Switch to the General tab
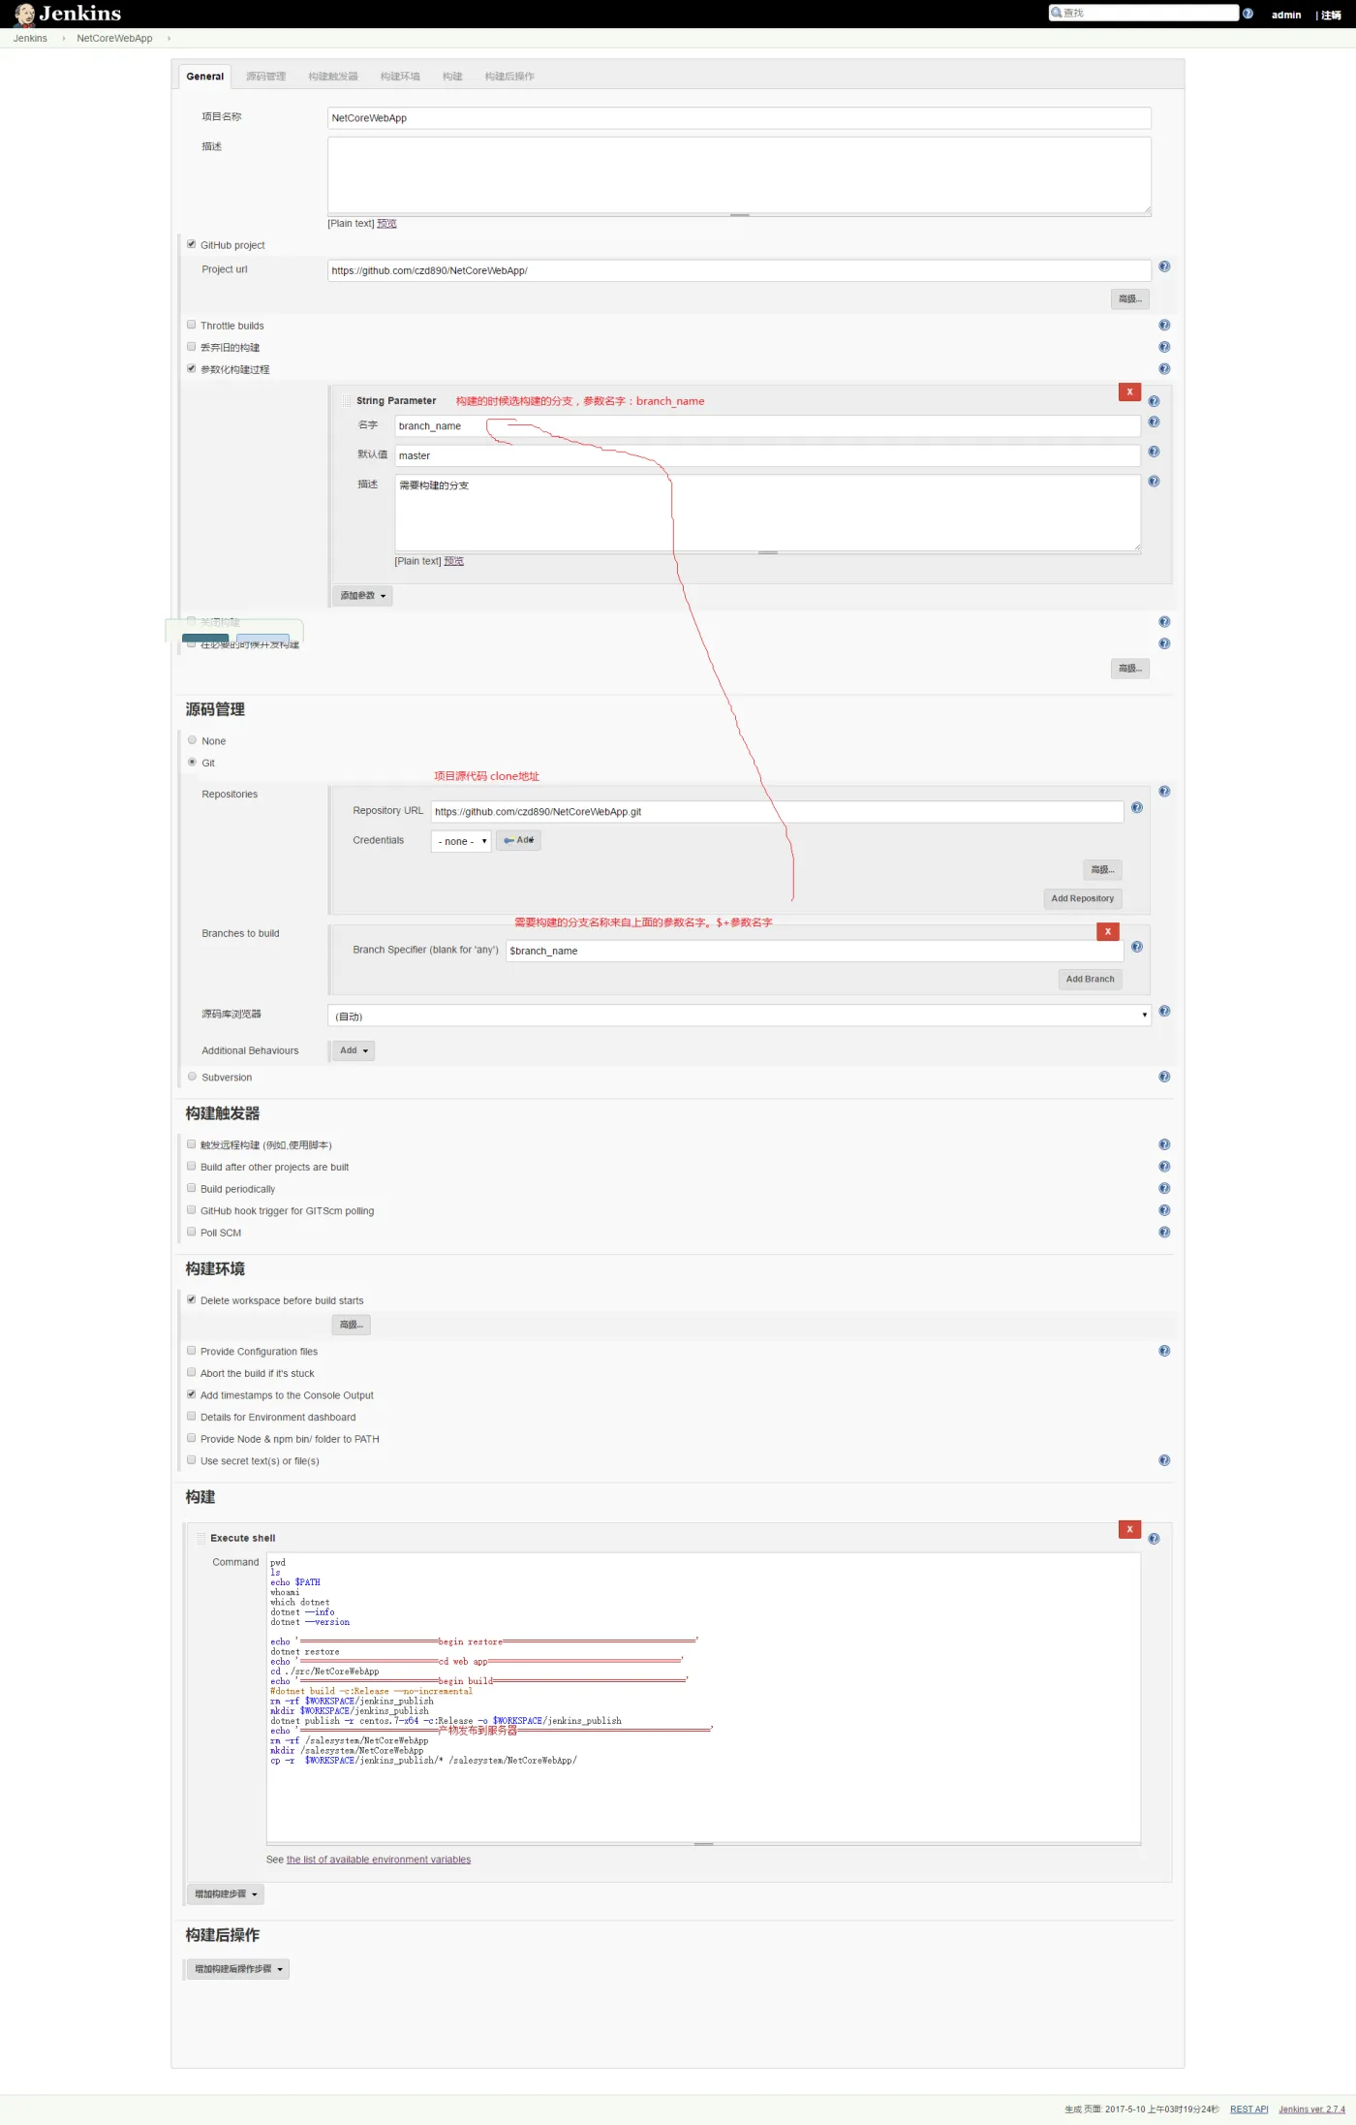The height and width of the screenshot is (2125, 1356). pos(205,77)
